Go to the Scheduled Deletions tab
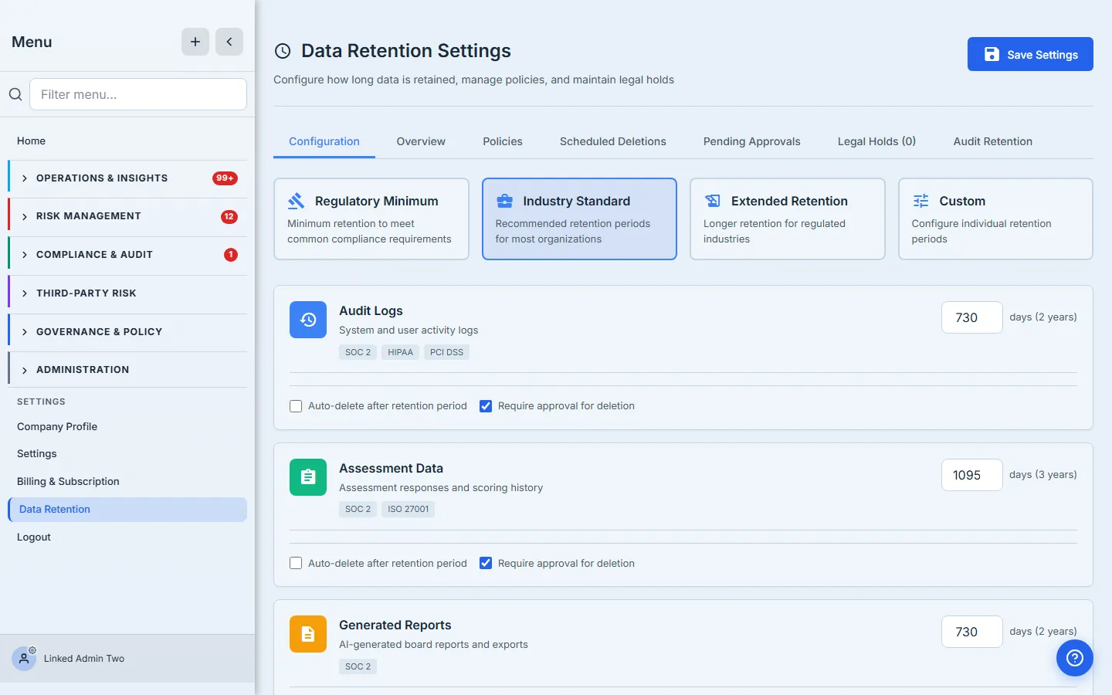This screenshot has width=1112, height=695. coord(613,141)
